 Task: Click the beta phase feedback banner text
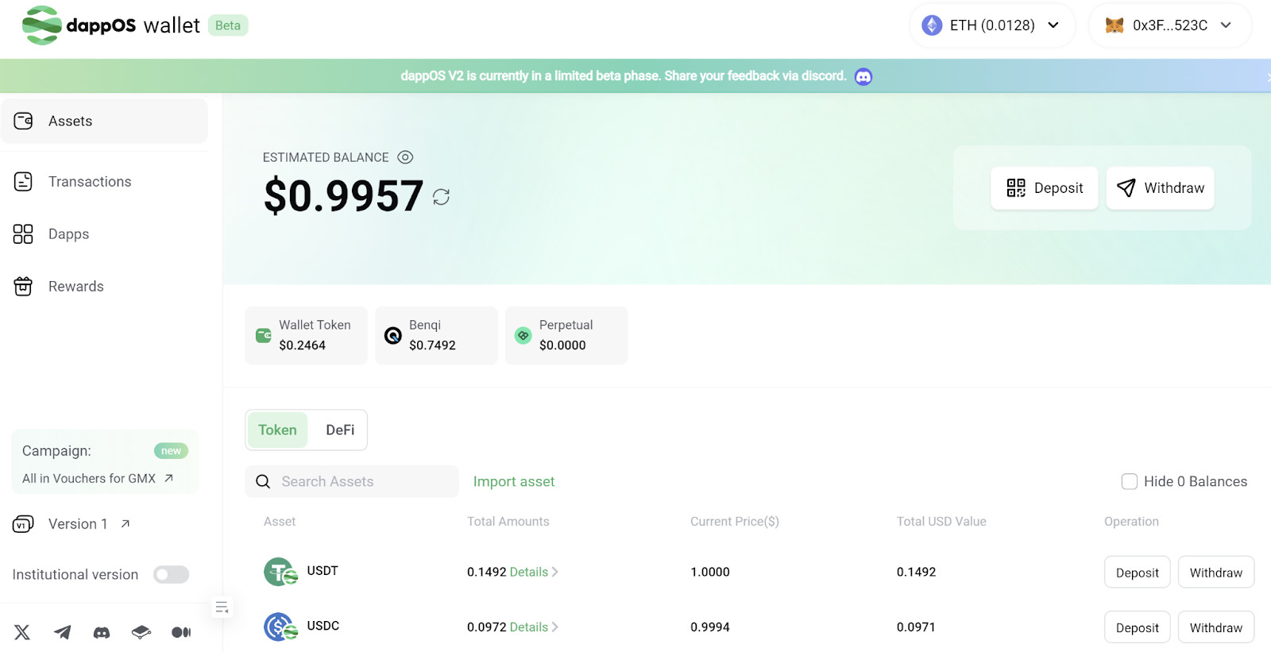coord(624,76)
